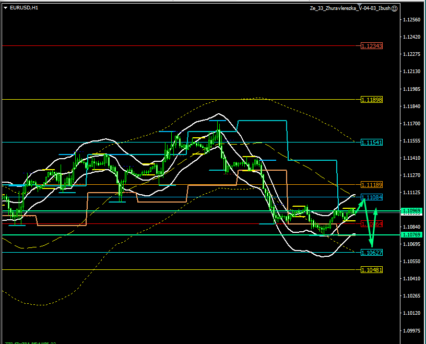Viewport: 426px width, 344px height.
Task: Click the 1.09975 value on price scale
Action: tap(411, 330)
